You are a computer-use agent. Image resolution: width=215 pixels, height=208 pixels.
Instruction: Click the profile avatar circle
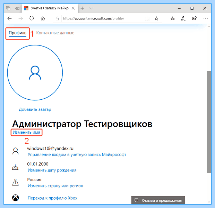(x=35, y=73)
